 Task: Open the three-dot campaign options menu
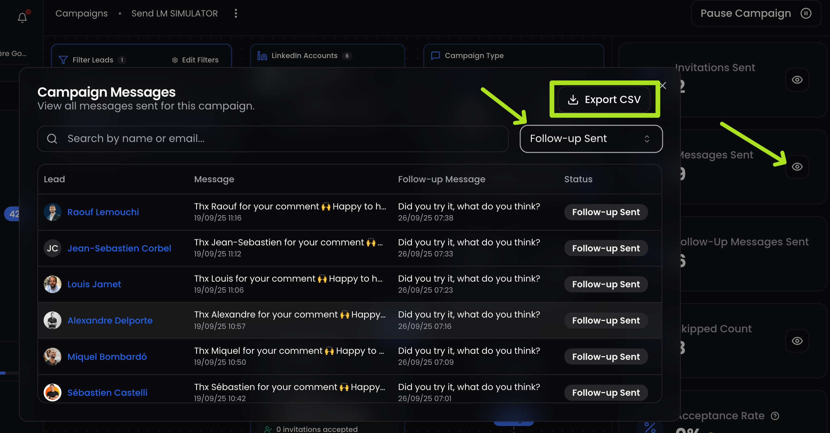tap(236, 13)
